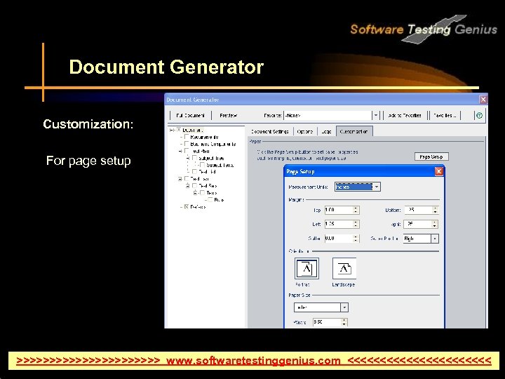Collapse the Test Lab tree node

180,178
